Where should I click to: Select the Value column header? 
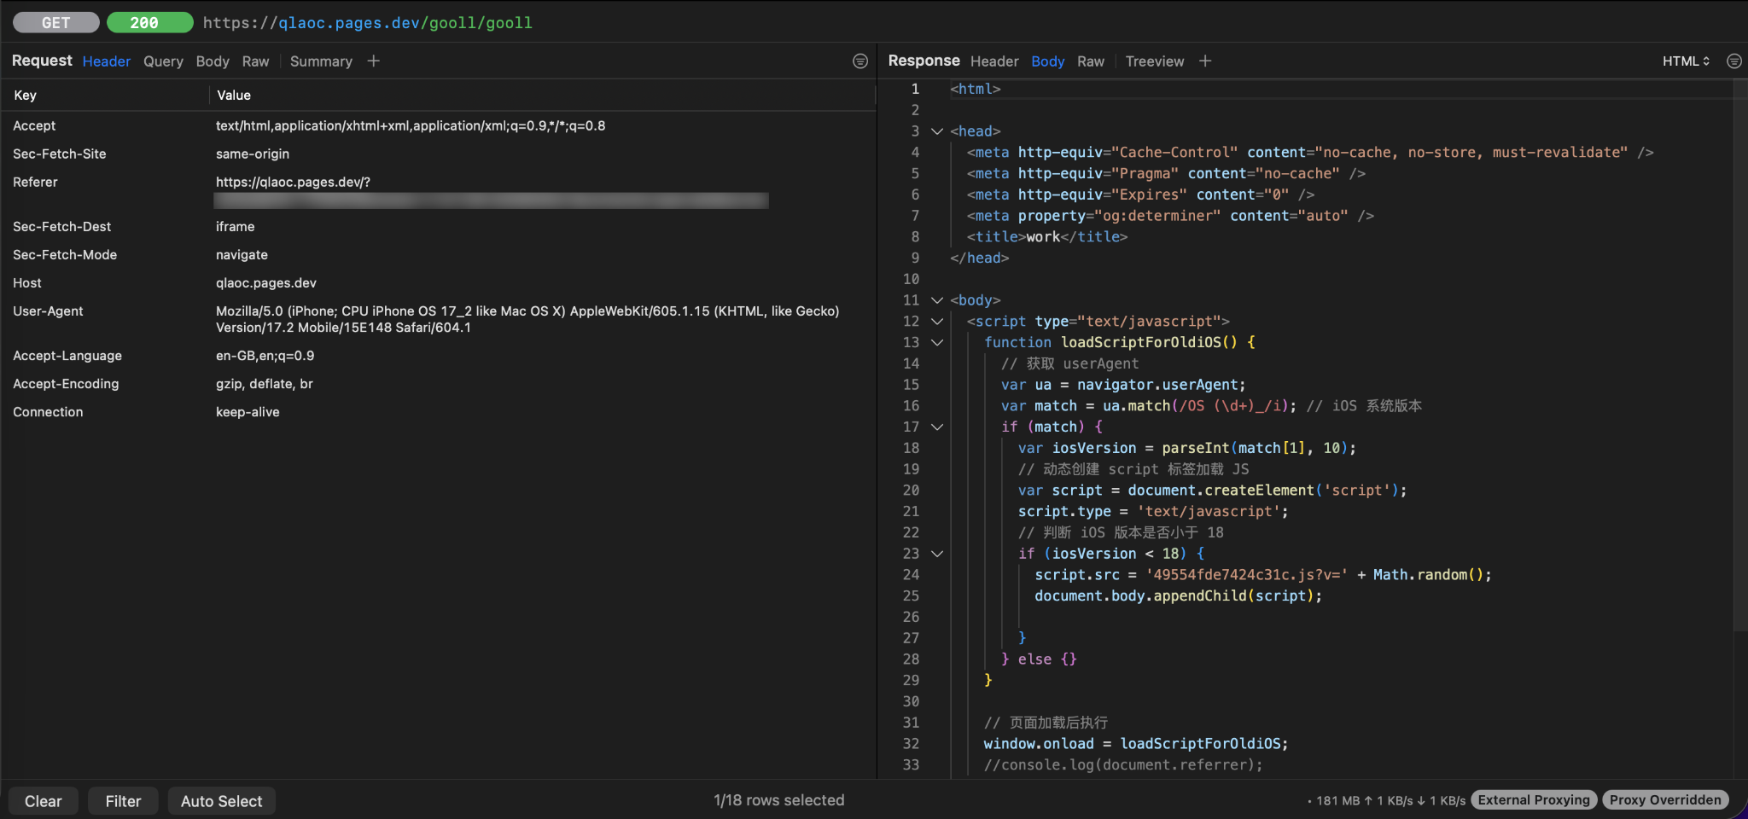pos(234,95)
